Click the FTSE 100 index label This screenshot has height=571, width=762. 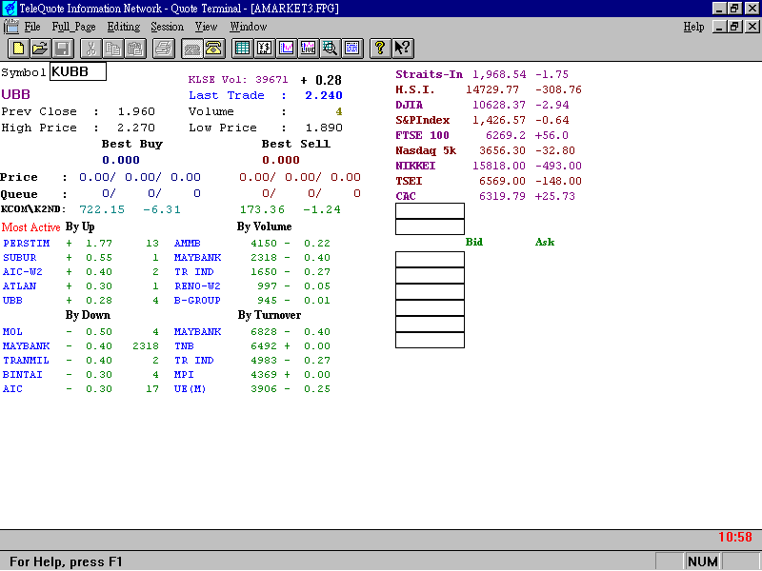[x=422, y=135]
